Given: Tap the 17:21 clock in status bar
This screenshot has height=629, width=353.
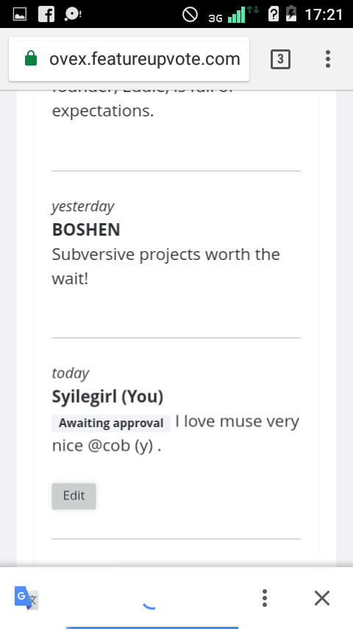Looking at the screenshot, I should click(324, 15).
